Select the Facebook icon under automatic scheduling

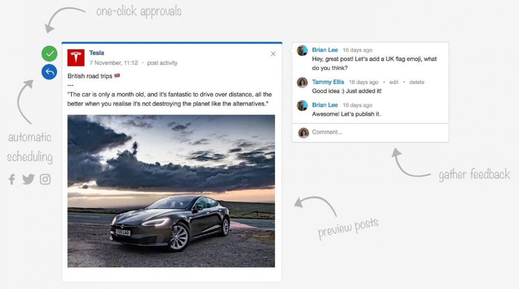[12, 179]
